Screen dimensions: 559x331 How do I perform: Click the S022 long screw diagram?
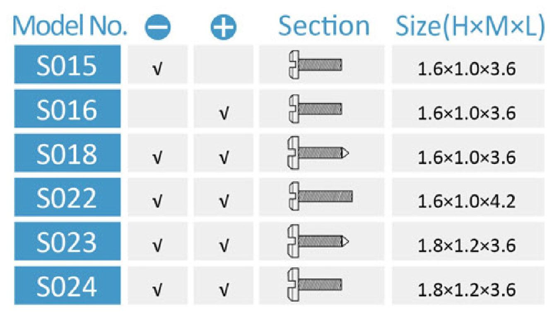pos(320,197)
